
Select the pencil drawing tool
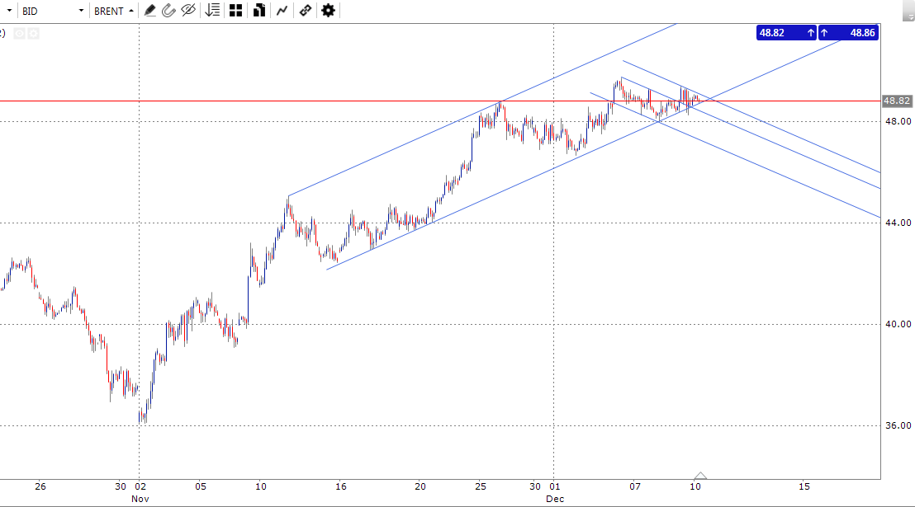150,11
